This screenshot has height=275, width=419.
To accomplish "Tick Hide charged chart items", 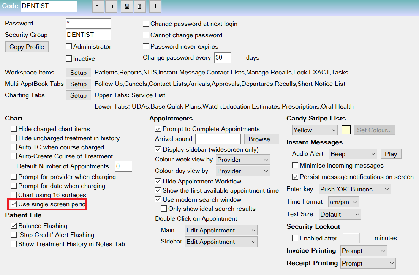I will [14, 129].
